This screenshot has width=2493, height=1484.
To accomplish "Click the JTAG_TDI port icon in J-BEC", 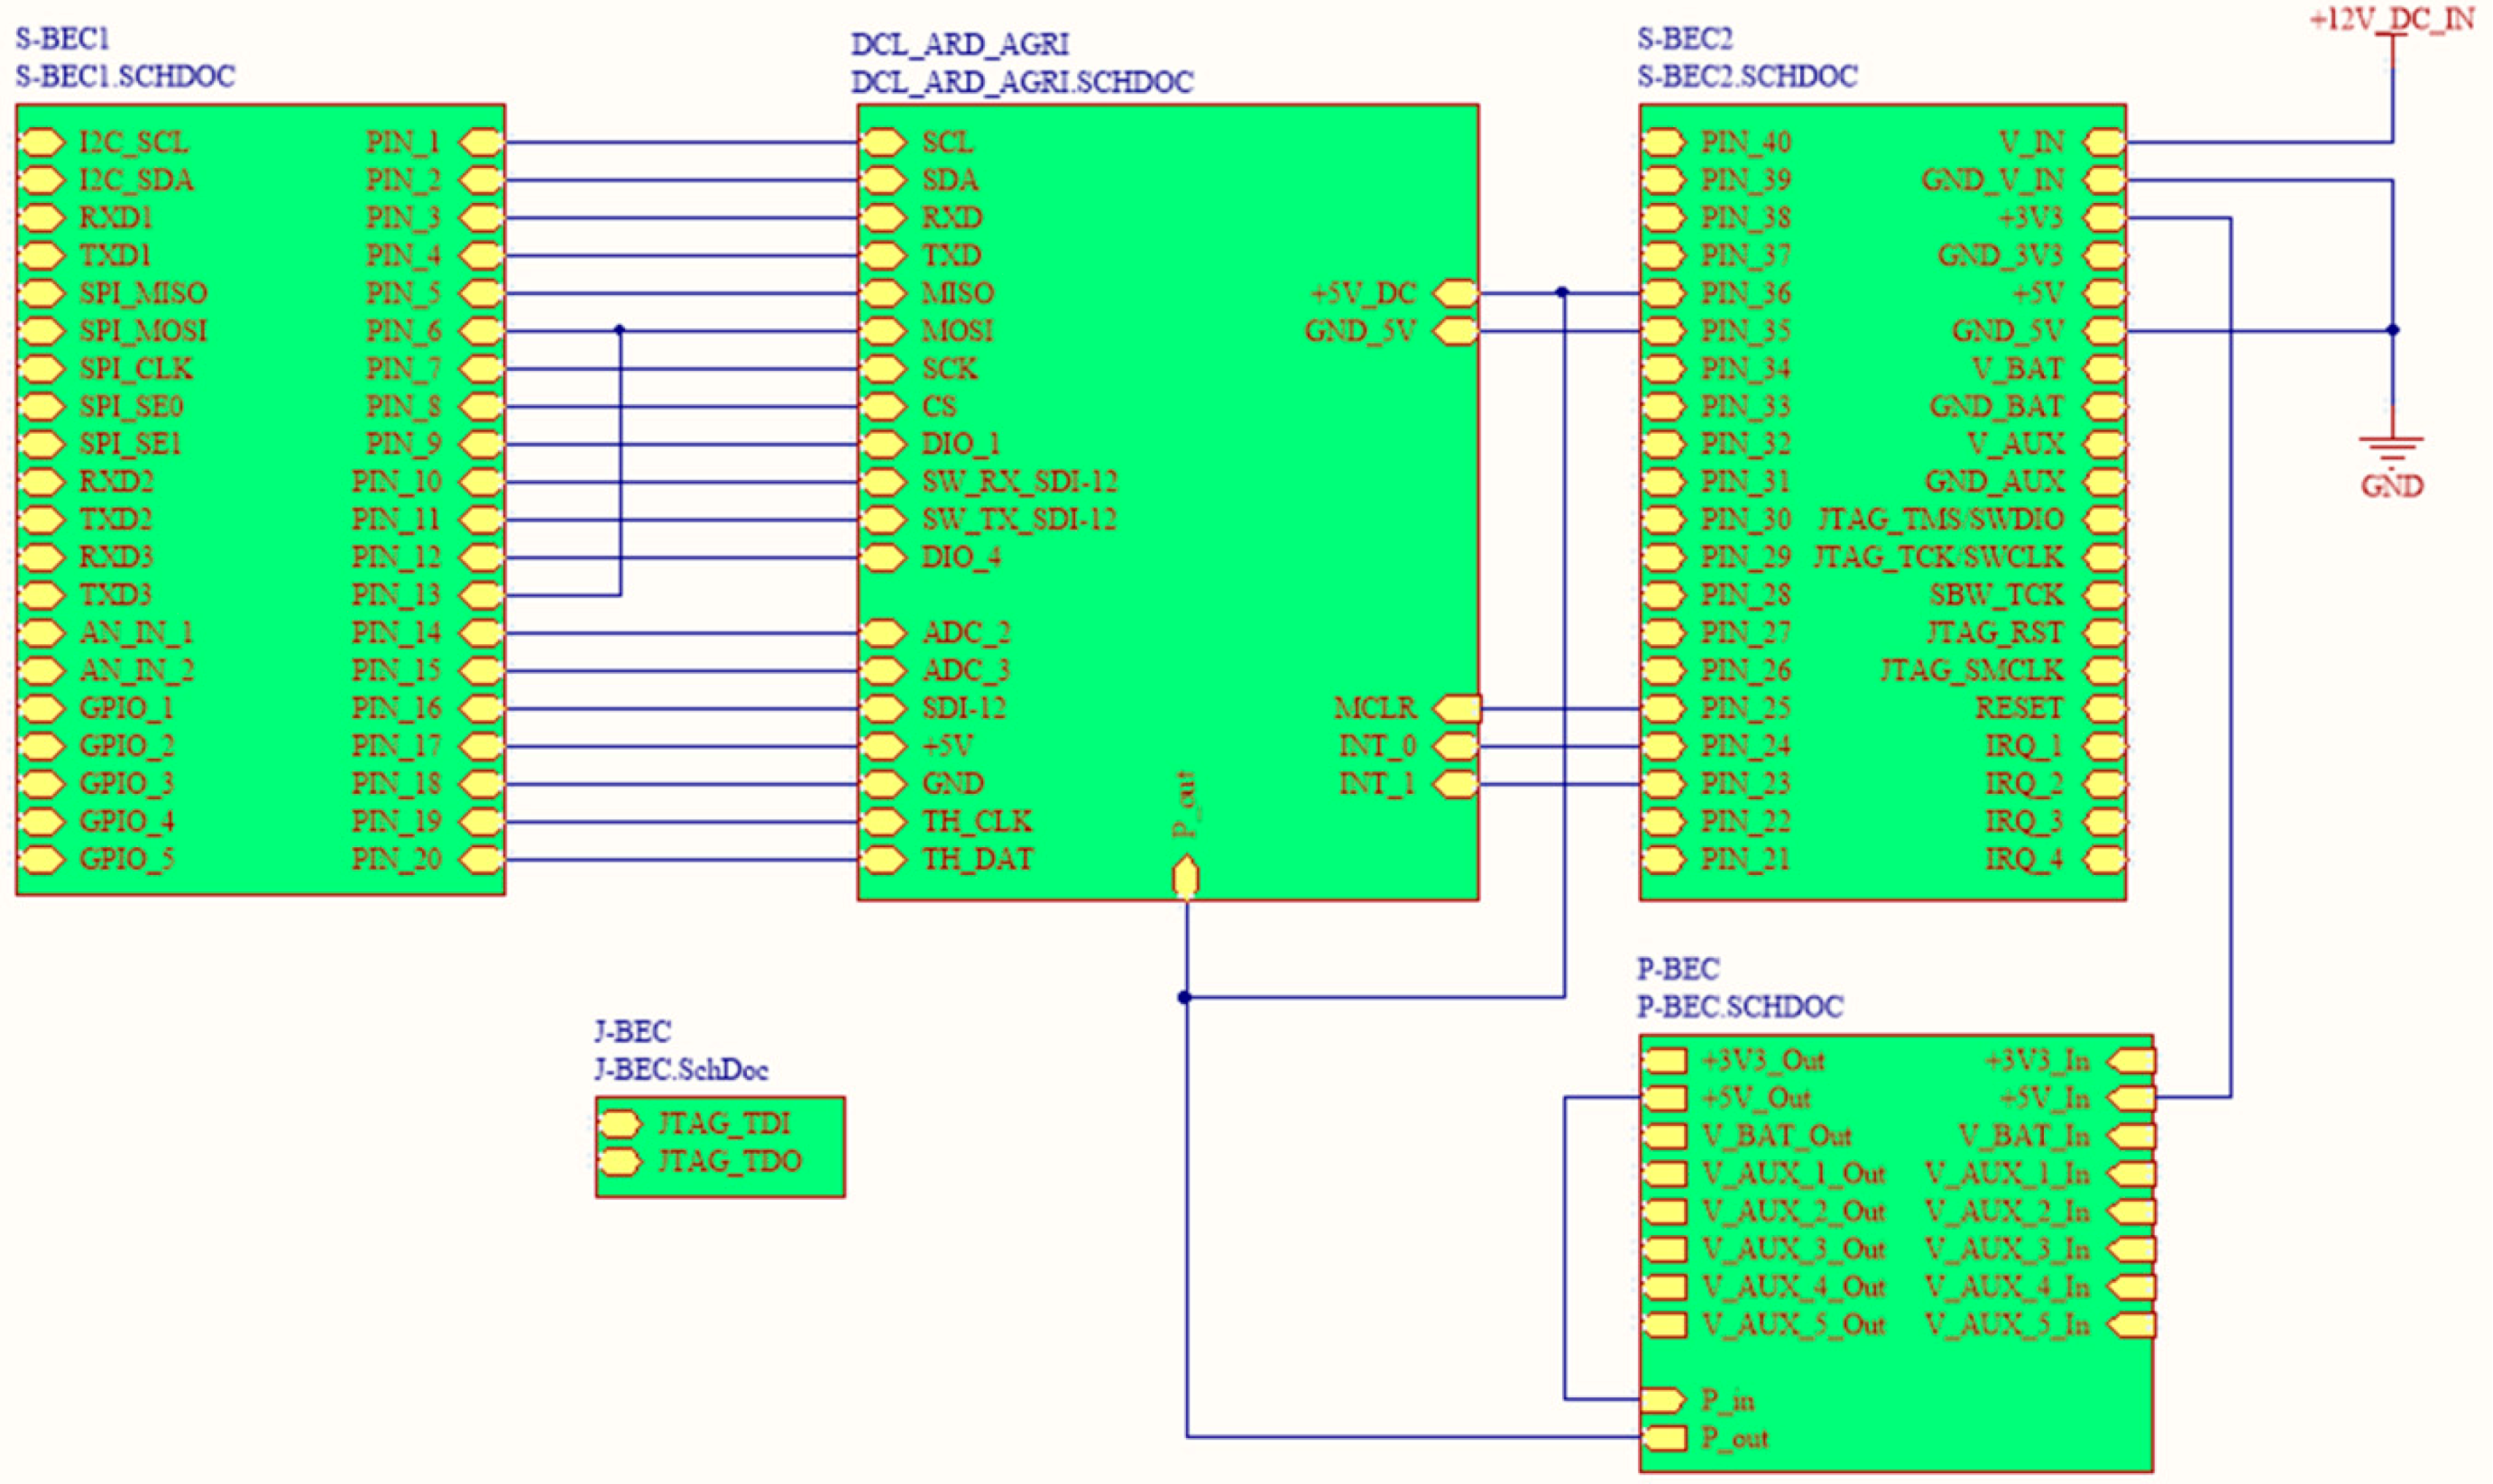I will click(x=620, y=1124).
